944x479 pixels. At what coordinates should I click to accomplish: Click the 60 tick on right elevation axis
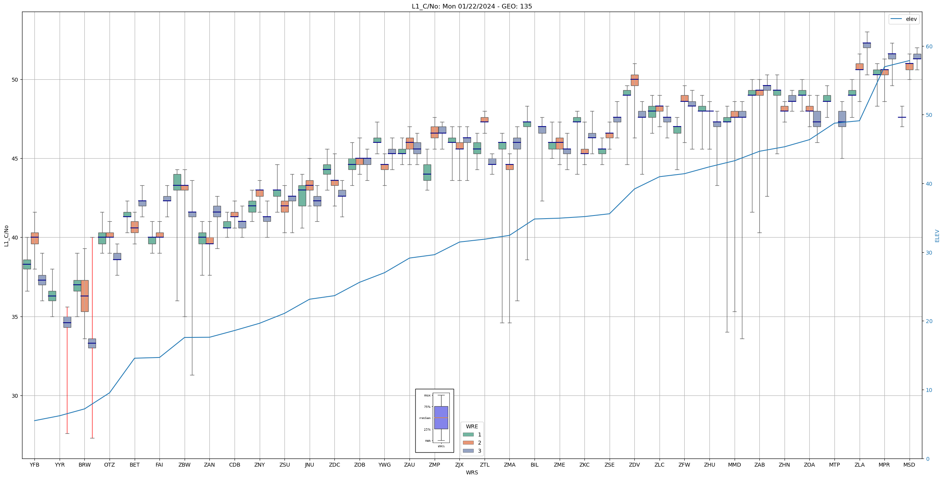click(x=929, y=46)
